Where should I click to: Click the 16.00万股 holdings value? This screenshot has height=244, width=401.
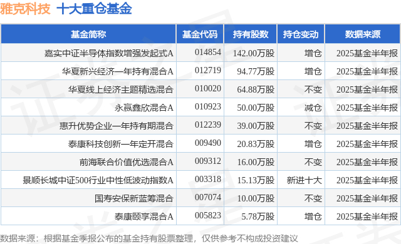coord(256,162)
